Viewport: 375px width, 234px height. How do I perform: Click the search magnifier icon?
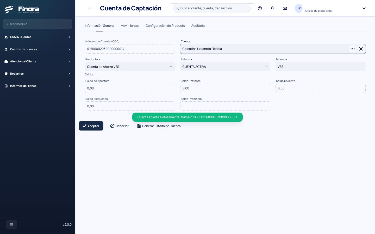tap(177, 8)
